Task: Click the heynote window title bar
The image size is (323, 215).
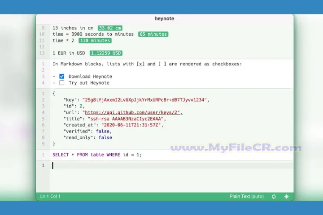Action: click(x=164, y=18)
